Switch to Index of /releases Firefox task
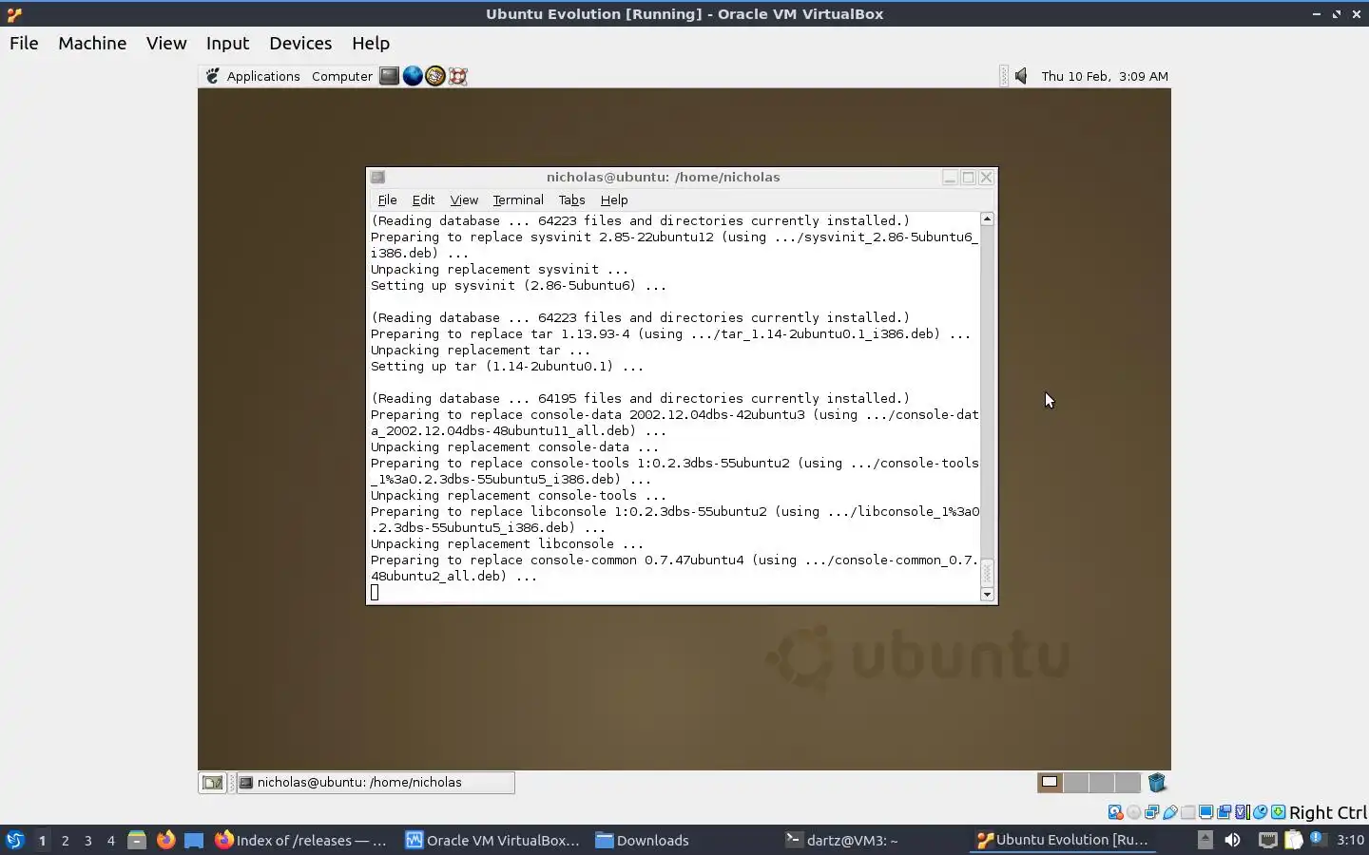The height and width of the screenshot is (855, 1369). click(x=300, y=840)
